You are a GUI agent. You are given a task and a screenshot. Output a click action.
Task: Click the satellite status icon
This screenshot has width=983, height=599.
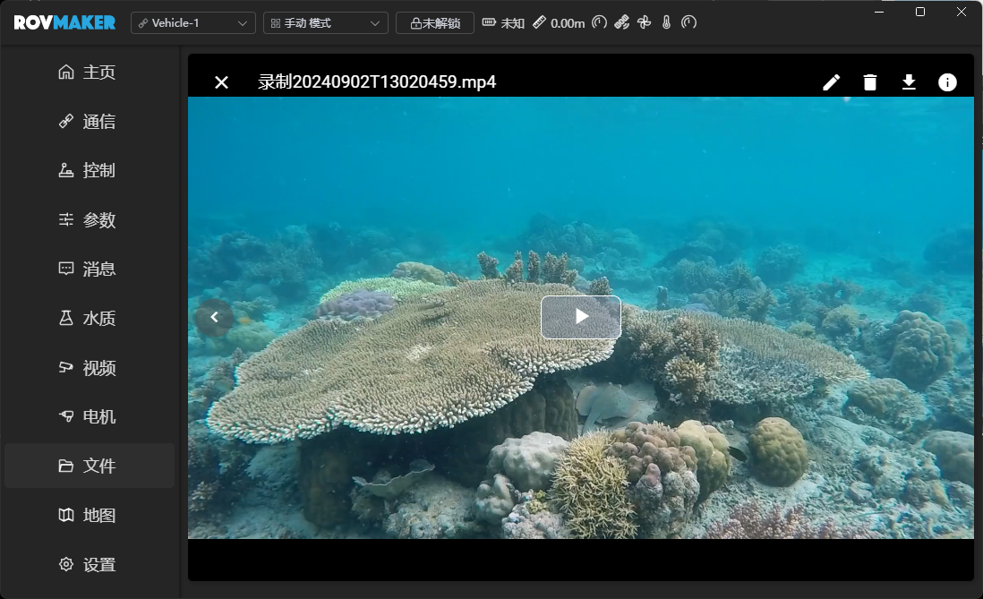point(622,23)
